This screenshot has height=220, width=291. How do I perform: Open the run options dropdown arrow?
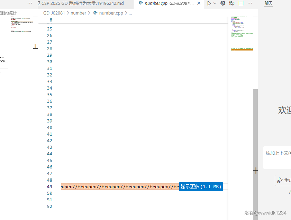pyautogui.click(x=215, y=3)
